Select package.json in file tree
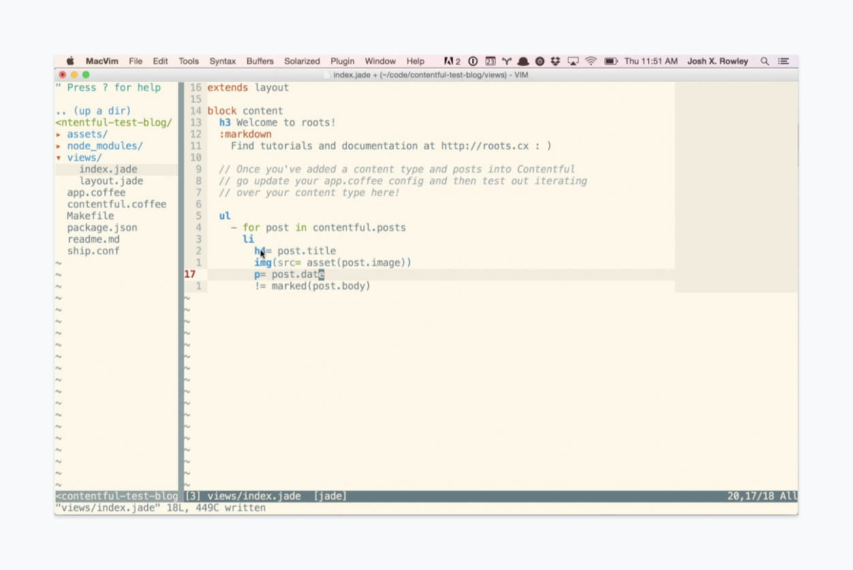 click(x=102, y=227)
